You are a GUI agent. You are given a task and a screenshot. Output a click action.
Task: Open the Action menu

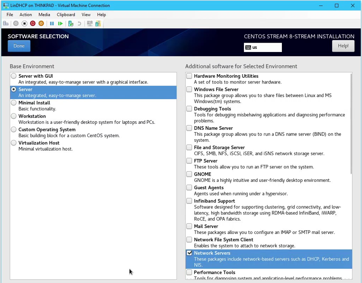(26, 15)
